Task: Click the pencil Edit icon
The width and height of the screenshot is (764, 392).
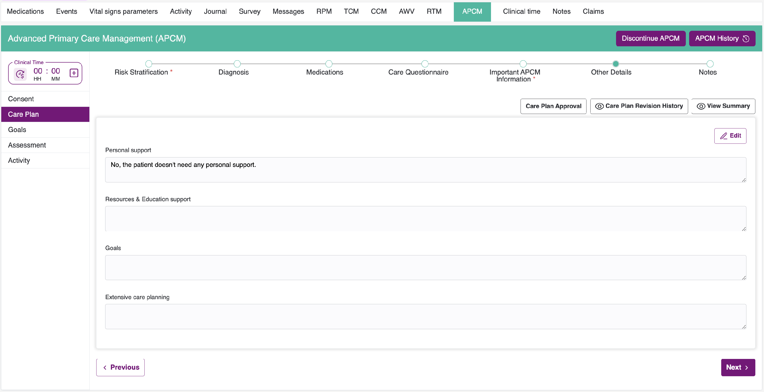Action: [723, 136]
